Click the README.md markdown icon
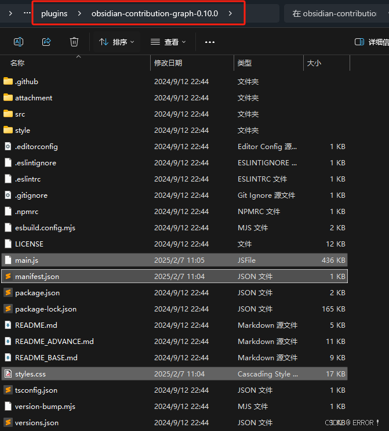Viewport: 389px width, 431px height. 8,325
